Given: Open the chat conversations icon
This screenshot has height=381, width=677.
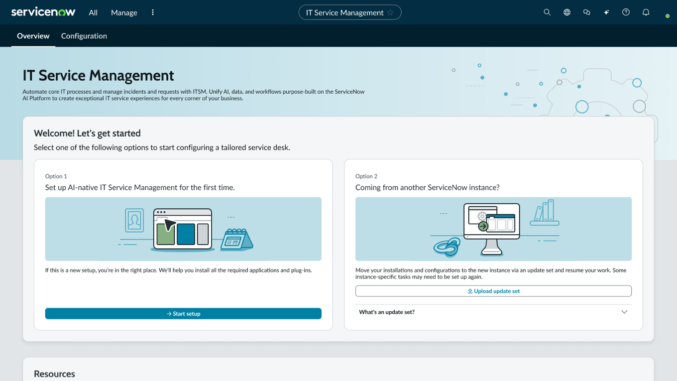Looking at the screenshot, I should pos(586,12).
